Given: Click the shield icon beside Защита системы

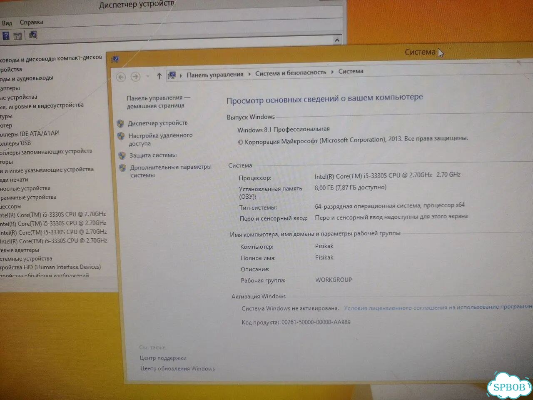Looking at the screenshot, I should (x=122, y=156).
